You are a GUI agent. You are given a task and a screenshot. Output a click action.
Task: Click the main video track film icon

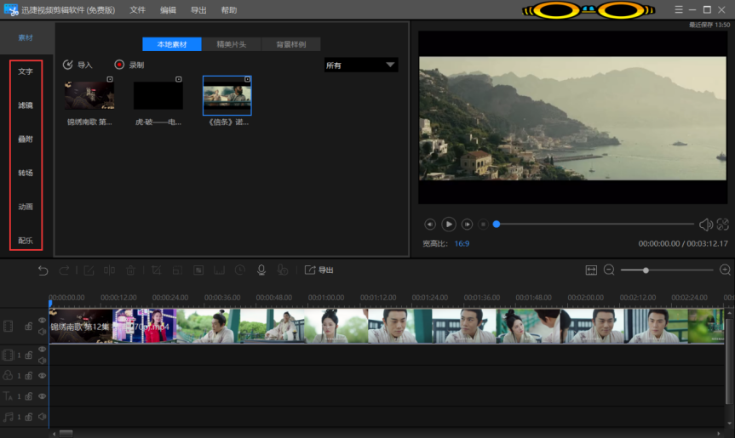coord(8,326)
